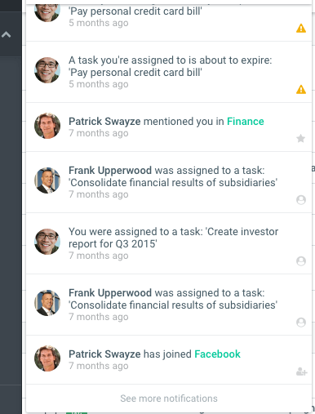Click the Patrick Swayze name in the Finance mention
This screenshot has width=315, height=414.
pyautogui.click(x=104, y=122)
